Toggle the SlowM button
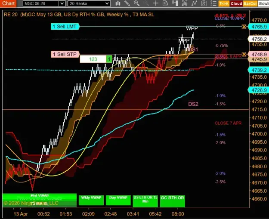This screenshot has height=219, width=269. point(263,3)
